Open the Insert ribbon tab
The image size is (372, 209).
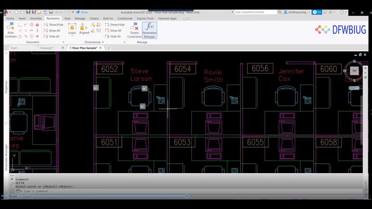[22, 18]
